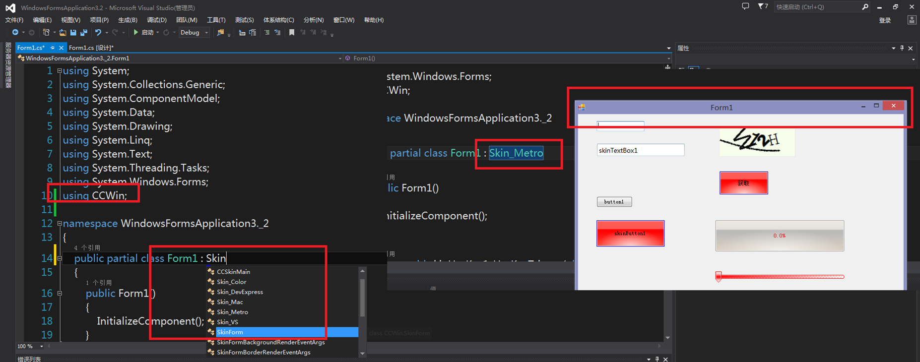The width and height of the screenshot is (920, 362).
Task: Click the account avatar icon
Action: coord(912,20)
